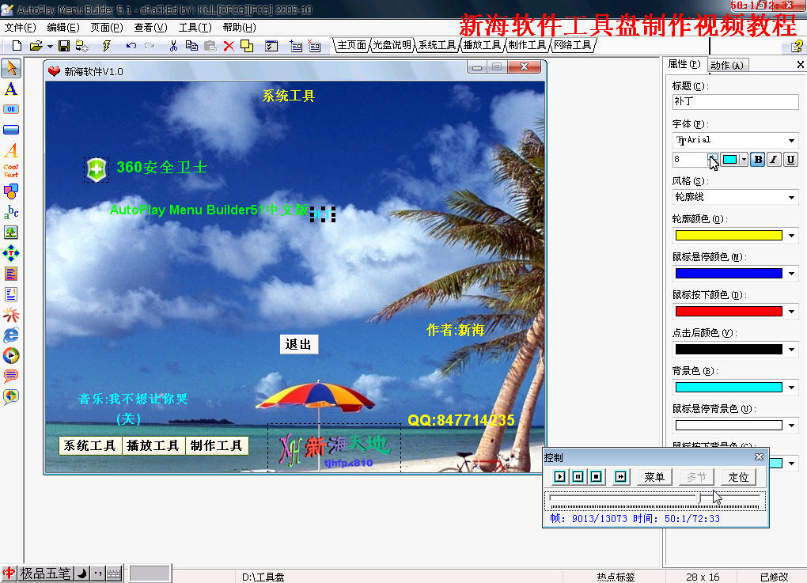Open page properties checklist icon
The image size is (807, 583).
(271, 46)
